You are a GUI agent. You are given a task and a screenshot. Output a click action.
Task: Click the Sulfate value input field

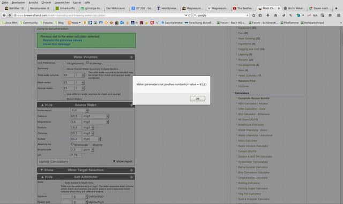pyautogui.click(x=76, y=139)
